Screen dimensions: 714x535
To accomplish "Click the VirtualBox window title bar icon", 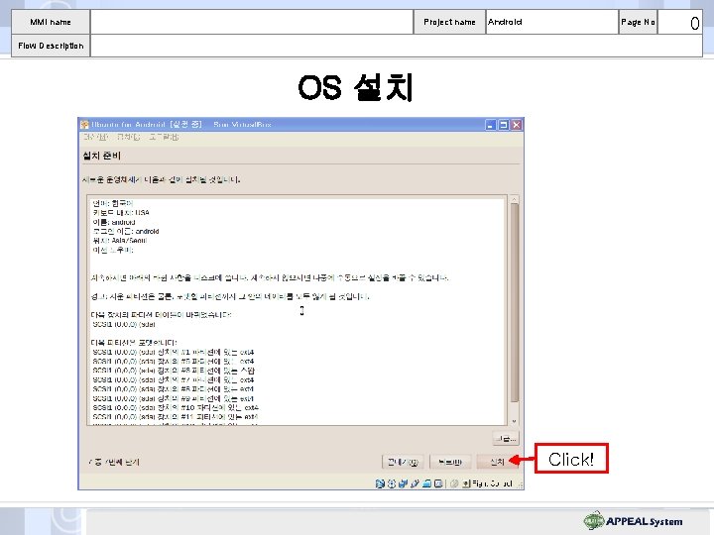I will point(84,124).
